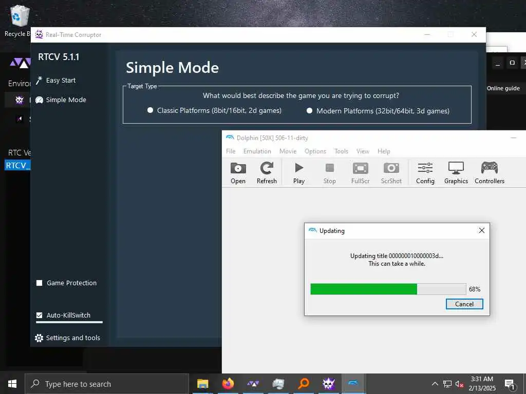Open the Movie menu in Dolphin
This screenshot has width=526, height=394.
coord(288,151)
